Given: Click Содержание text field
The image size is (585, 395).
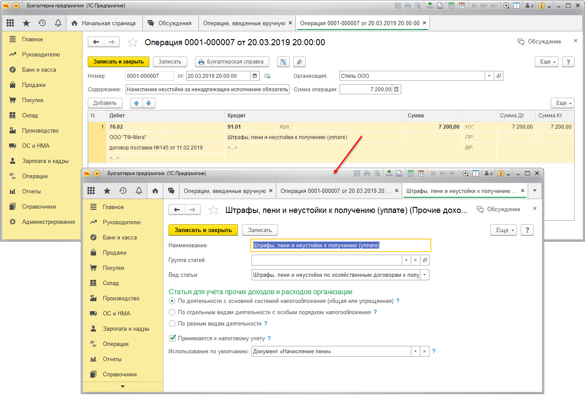Looking at the screenshot, I should 208,89.
